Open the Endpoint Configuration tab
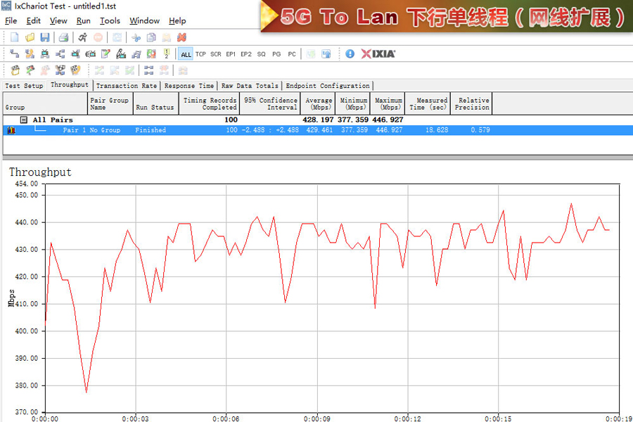The image size is (633, 422). point(327,86)
